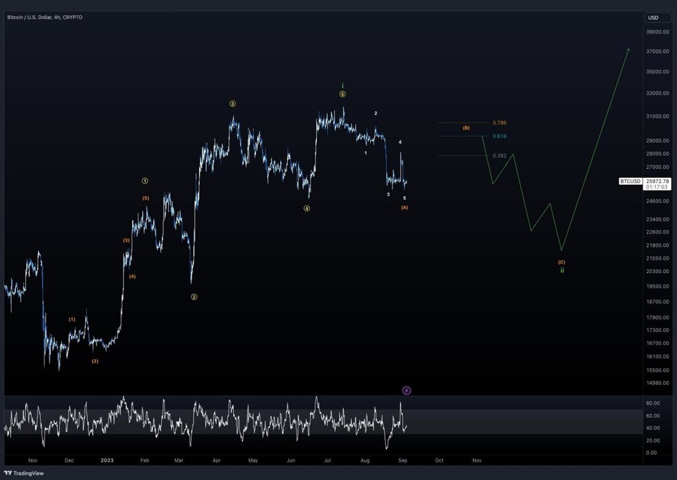677x480 pixels.
Task: Click the Sep label on time axis
Action: click(403, 461)
